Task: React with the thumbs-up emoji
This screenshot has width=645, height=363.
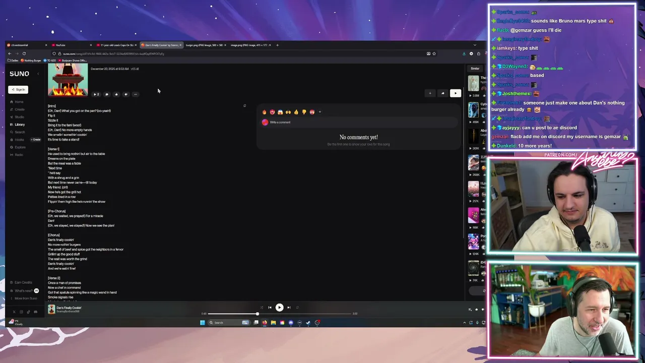Action: point(296,112)
